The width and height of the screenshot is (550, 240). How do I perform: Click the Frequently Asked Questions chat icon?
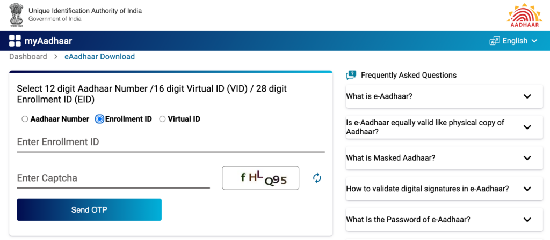tap(351, 75)
